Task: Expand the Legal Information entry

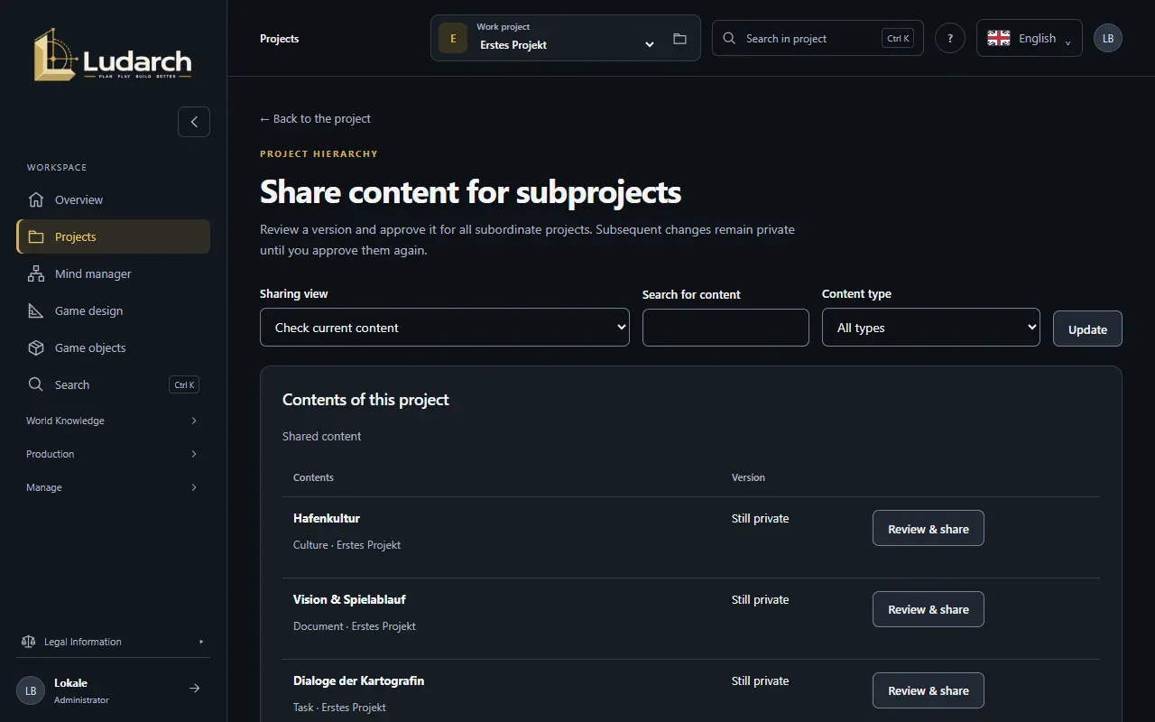Action: point(113,642)
